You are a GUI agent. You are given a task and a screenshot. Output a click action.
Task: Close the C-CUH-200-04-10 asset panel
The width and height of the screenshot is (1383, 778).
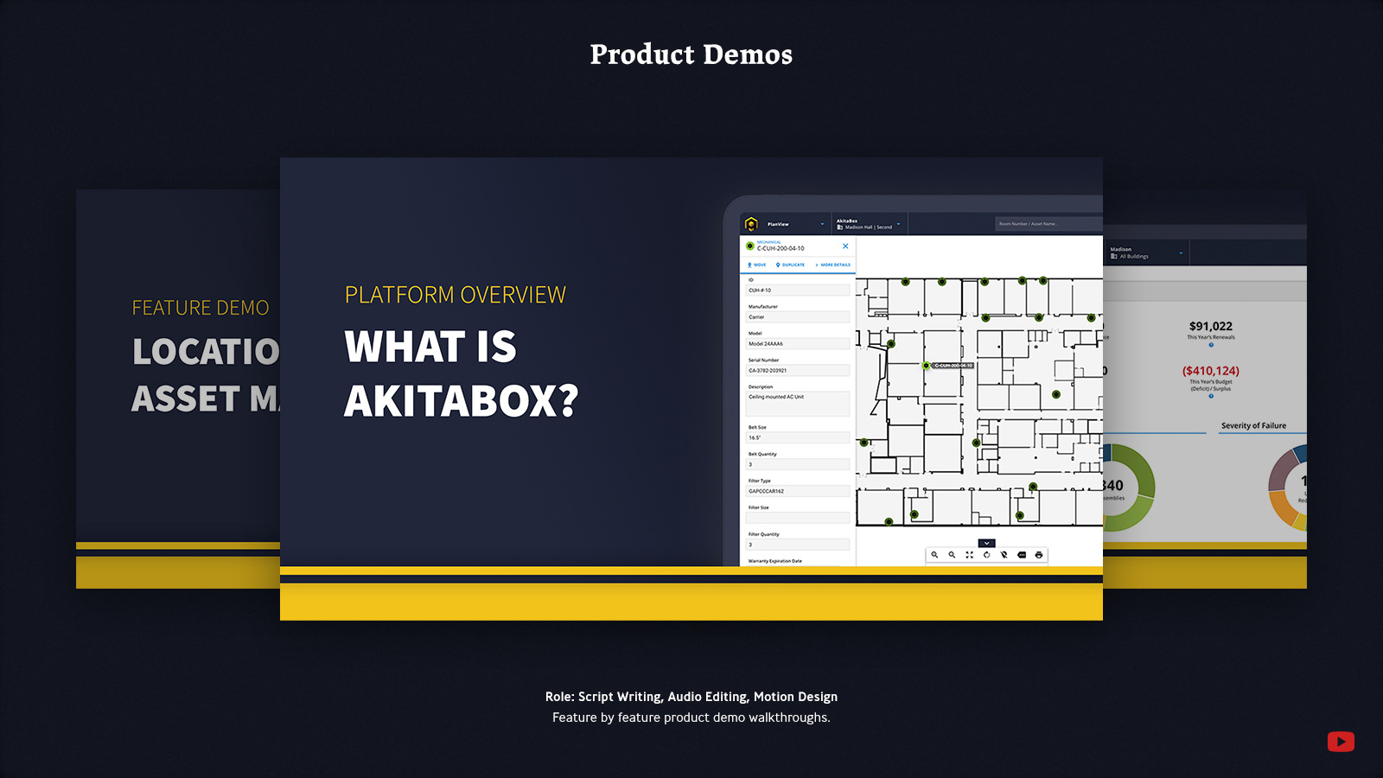pyautogui.click(x=845, y=246)
